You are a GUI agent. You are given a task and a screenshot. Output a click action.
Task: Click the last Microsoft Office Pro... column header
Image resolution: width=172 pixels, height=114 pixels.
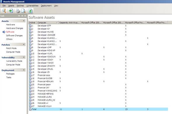pyautogui.click(x=157, y=22)
